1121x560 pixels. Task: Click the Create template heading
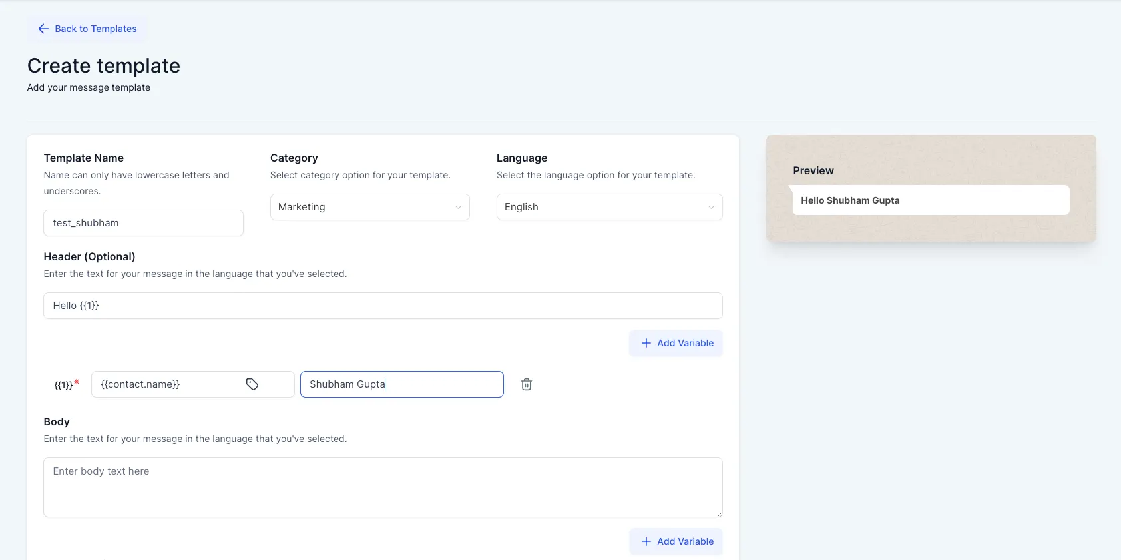[x=104, y=65]
